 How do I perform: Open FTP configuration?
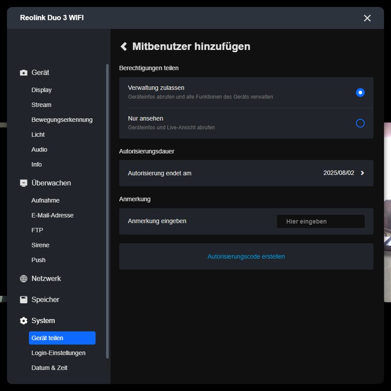[37, 230]
